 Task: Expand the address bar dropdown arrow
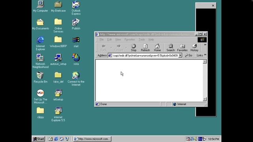180,56
